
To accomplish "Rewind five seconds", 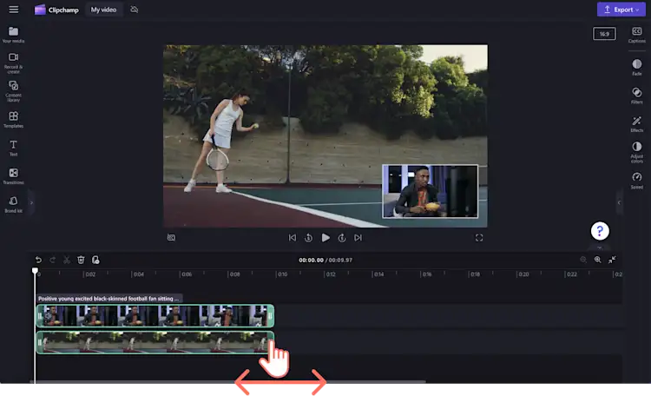I will (308, 238).
